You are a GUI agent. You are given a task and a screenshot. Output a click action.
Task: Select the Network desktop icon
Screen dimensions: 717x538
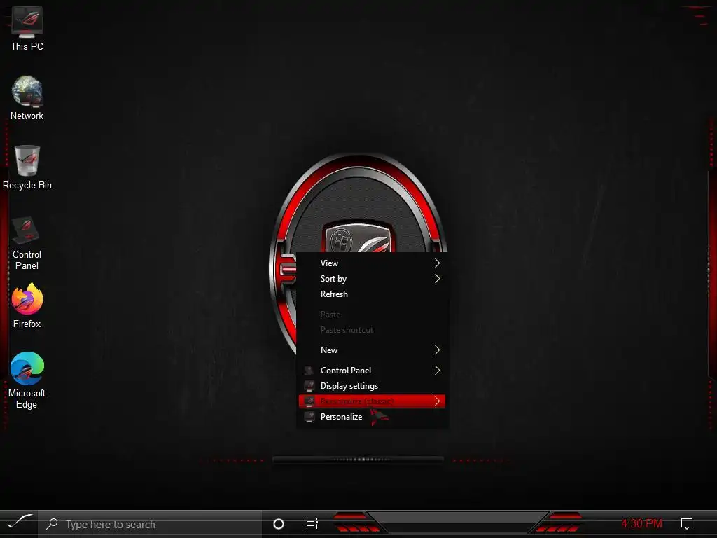(27, 98)
